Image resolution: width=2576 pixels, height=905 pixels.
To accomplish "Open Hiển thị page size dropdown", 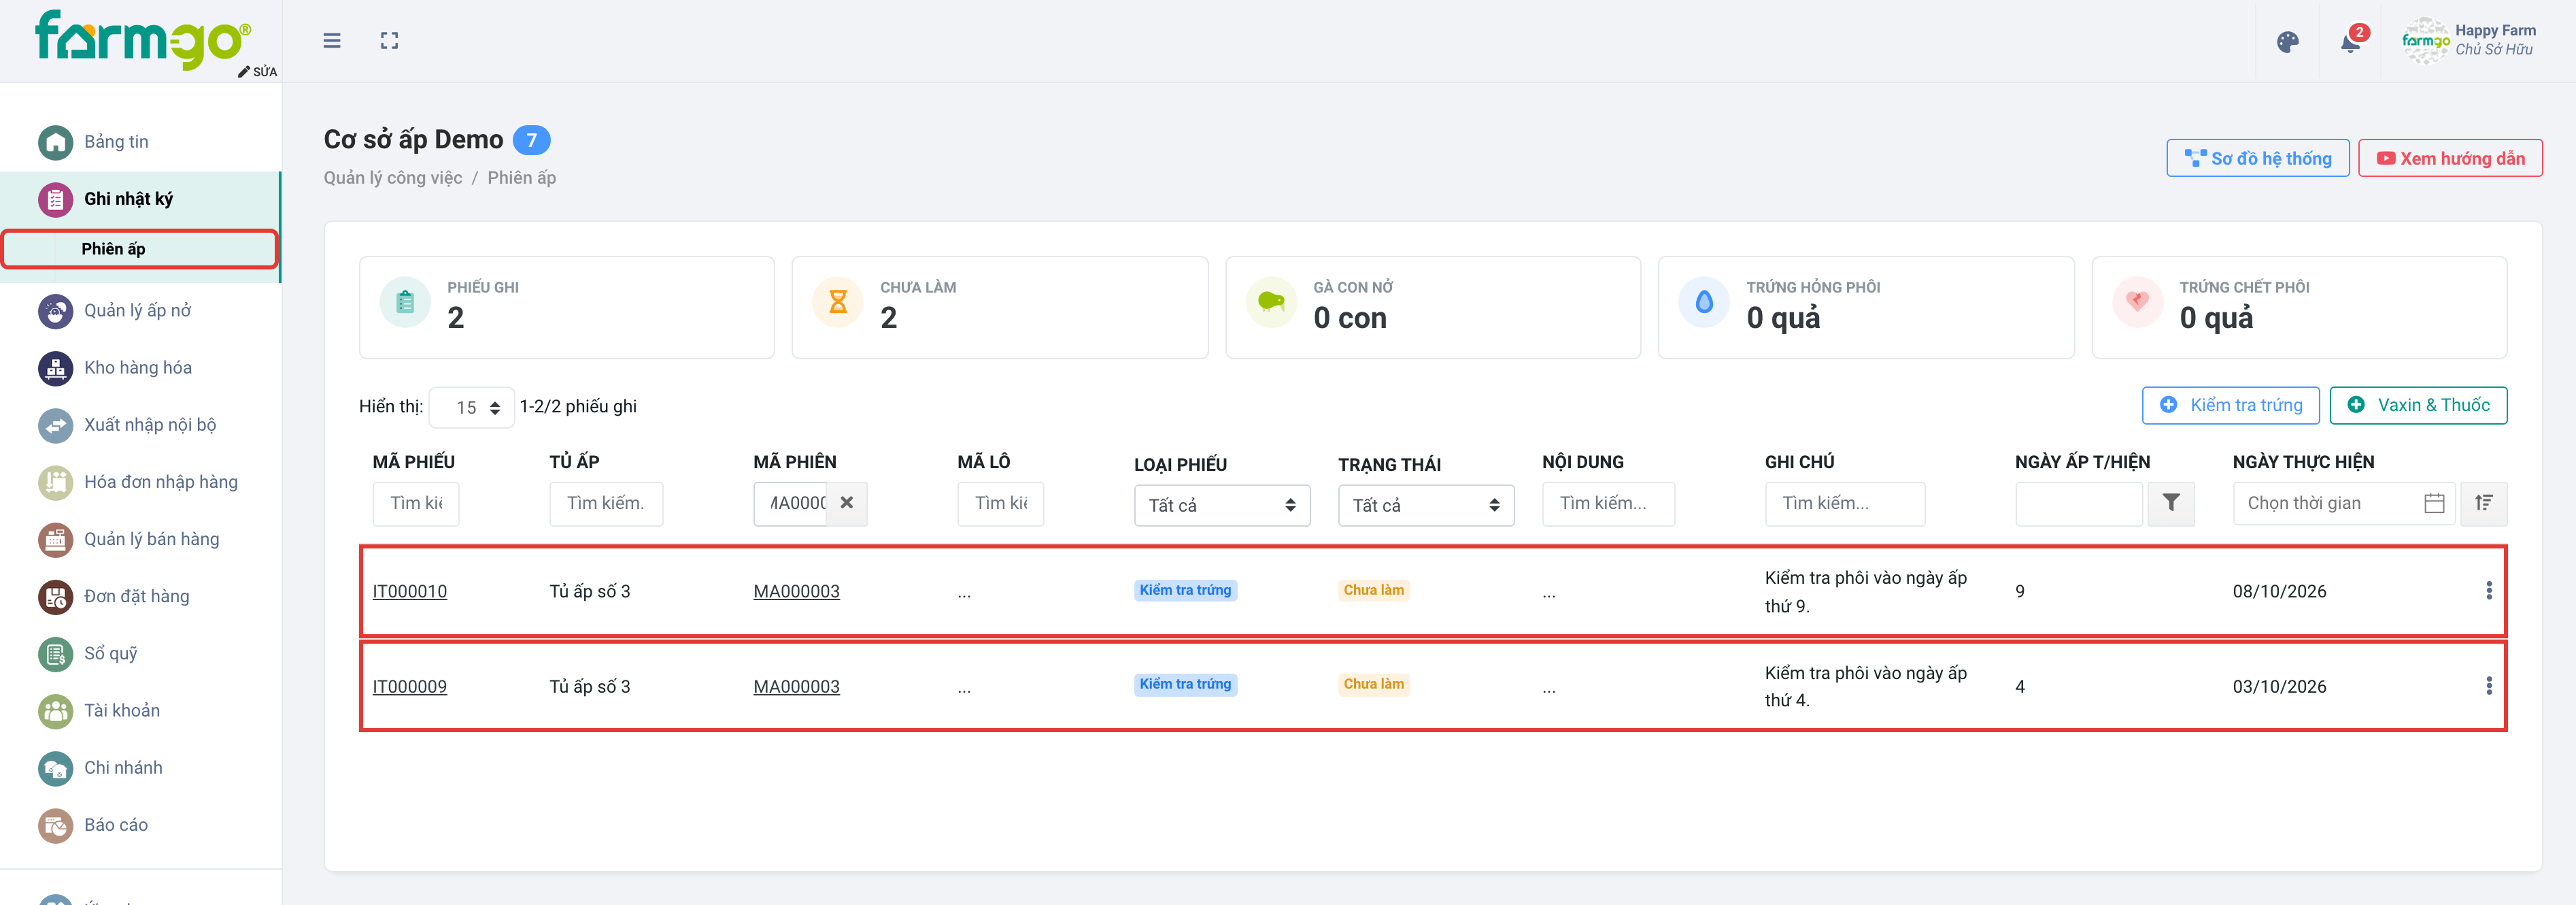I will [x=471, y=408].
